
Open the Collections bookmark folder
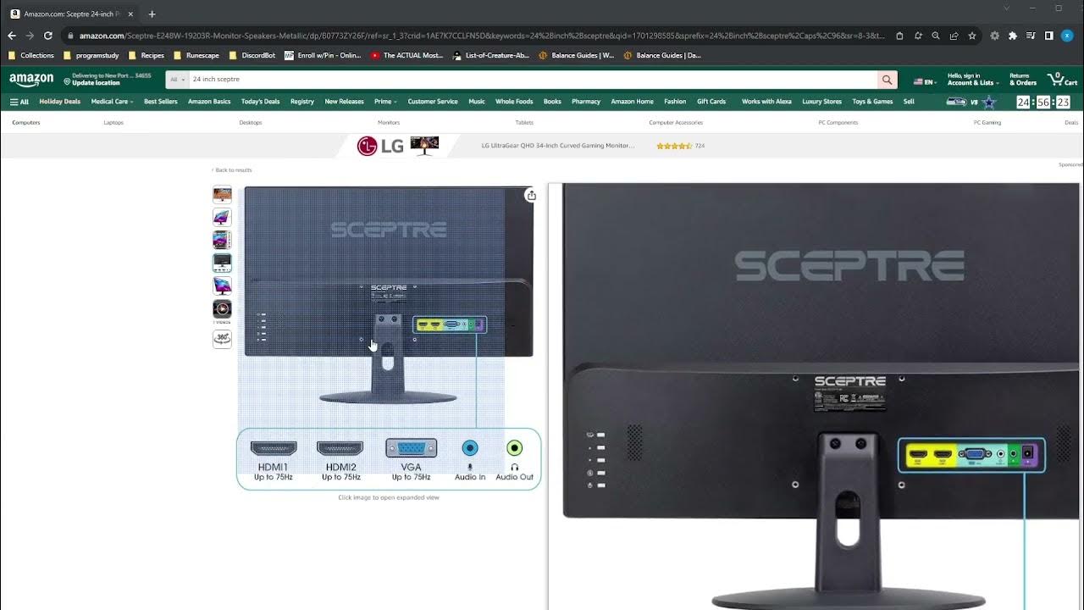[31, 55]
